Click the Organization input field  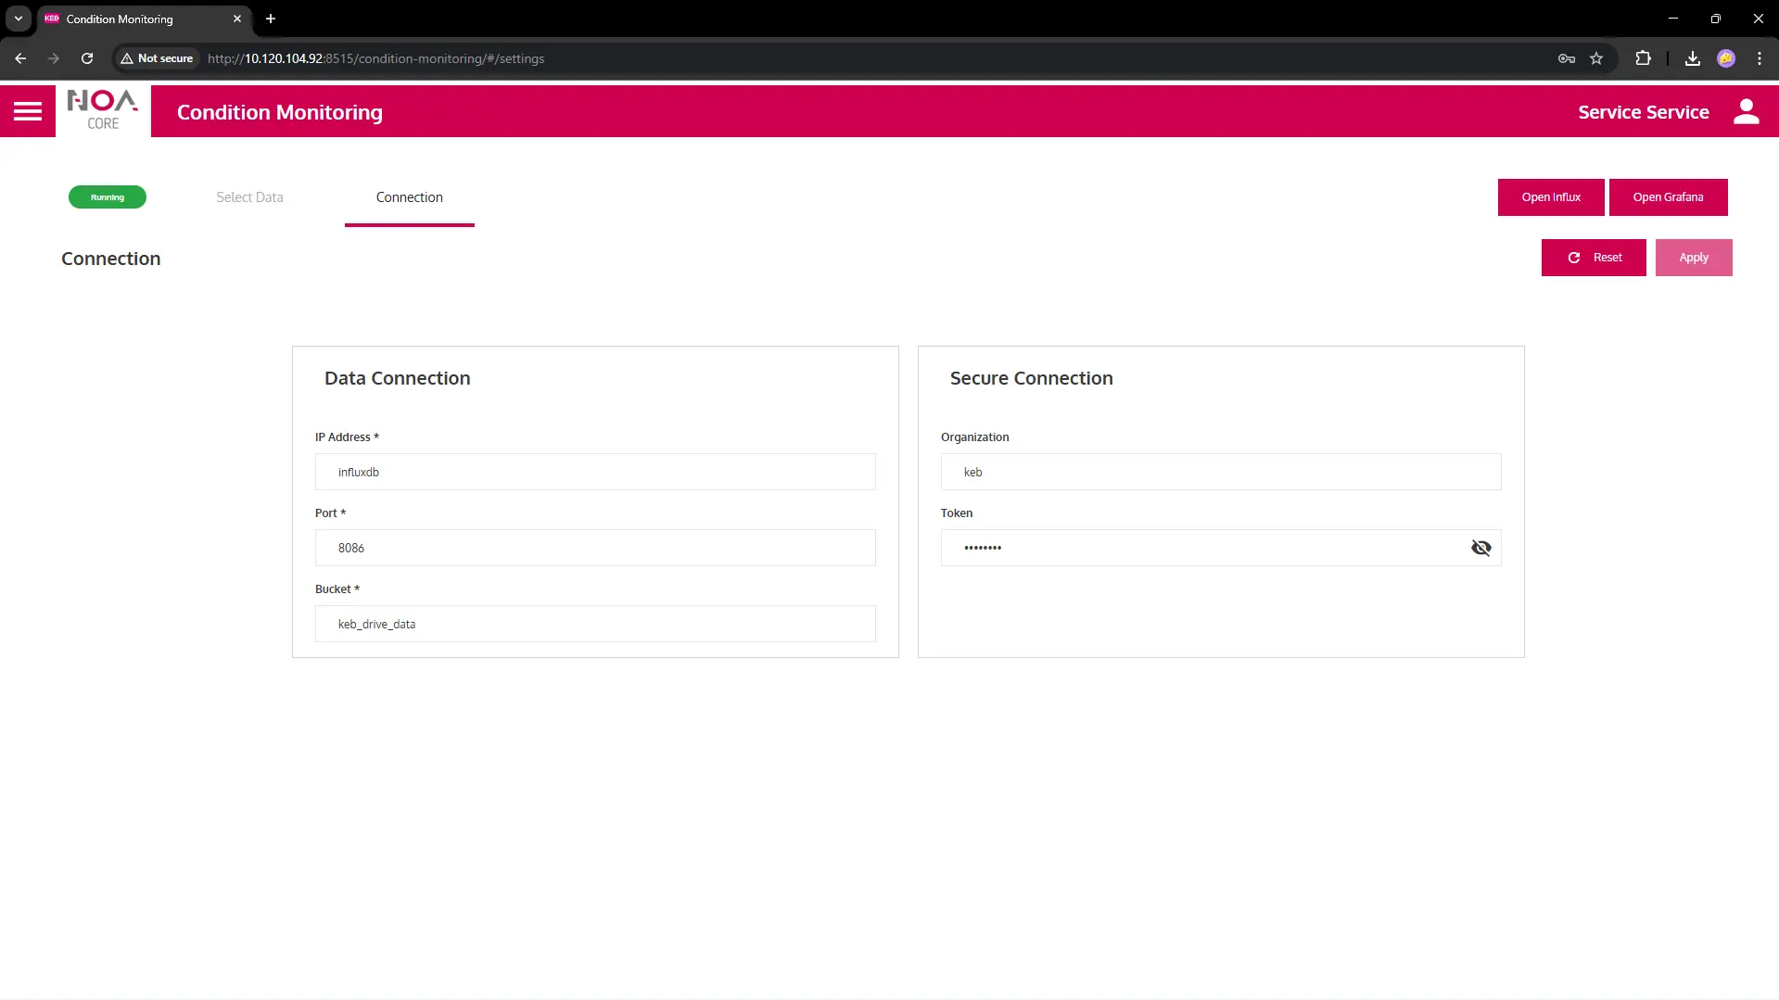pyautogui.click(x=1220, y=472)
